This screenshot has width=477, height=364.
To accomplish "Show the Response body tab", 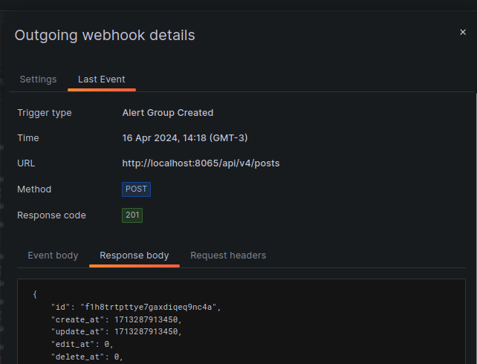I will point(134,256).
